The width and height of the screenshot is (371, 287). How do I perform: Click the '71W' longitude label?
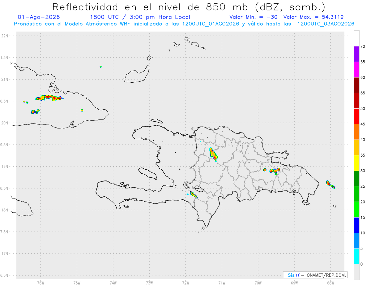pyautogui.click(x=222, y=283)
